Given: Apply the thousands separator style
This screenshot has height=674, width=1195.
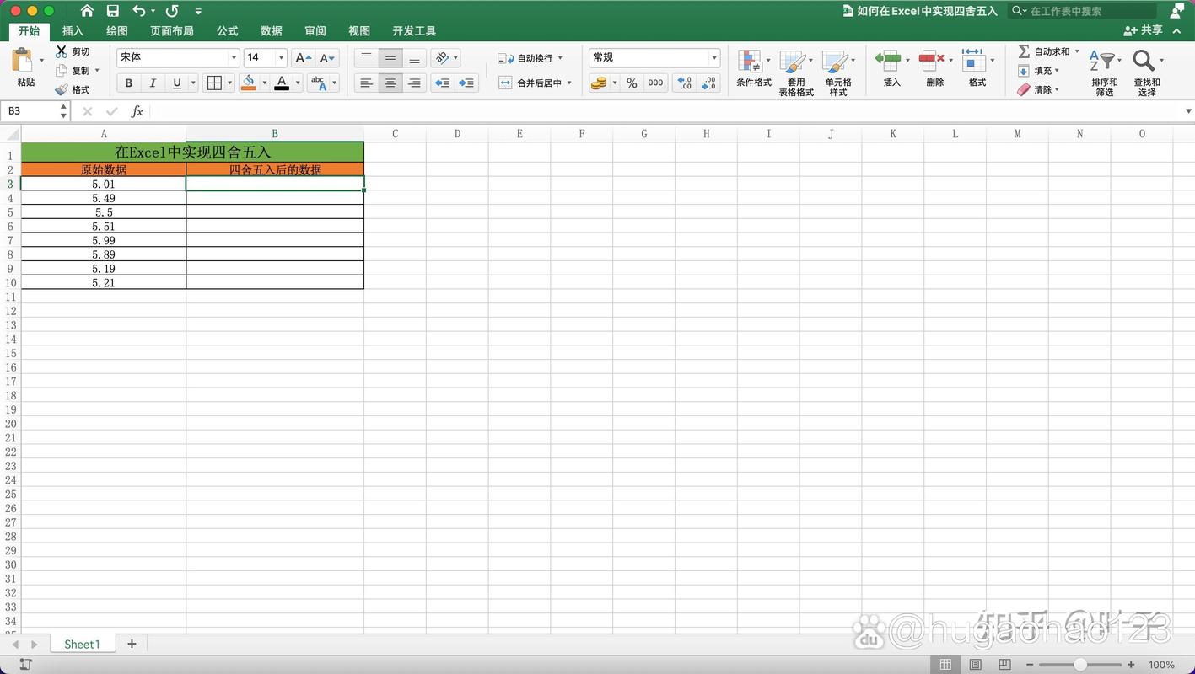Looking at the screenshot, I should 655,83.
